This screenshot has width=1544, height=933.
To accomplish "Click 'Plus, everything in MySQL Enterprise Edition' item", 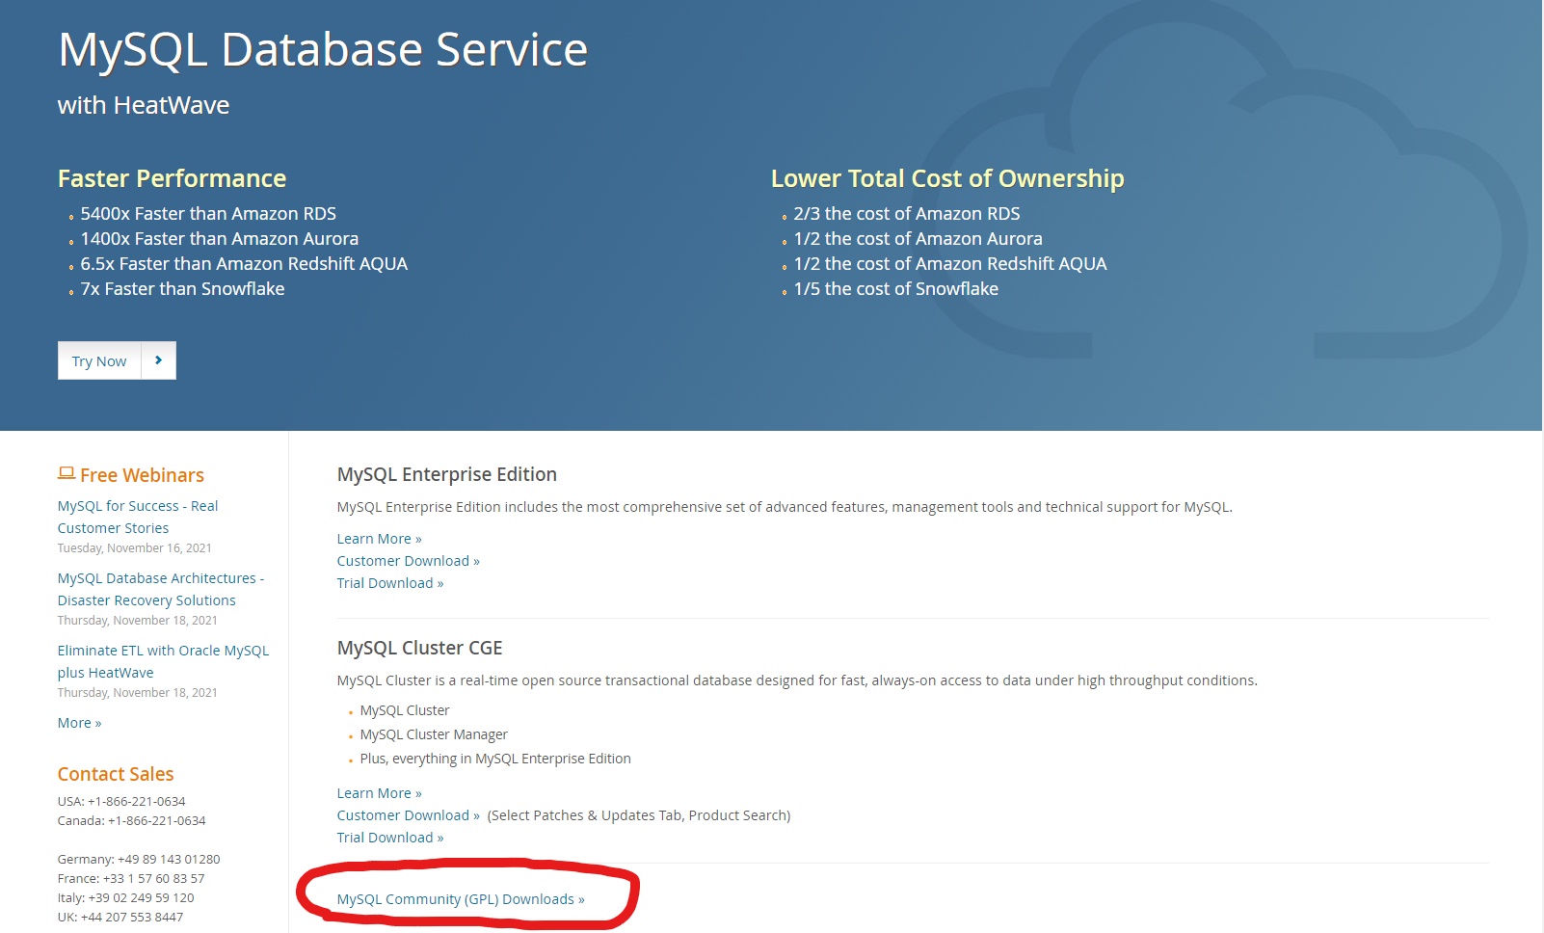I will (495, 759).
